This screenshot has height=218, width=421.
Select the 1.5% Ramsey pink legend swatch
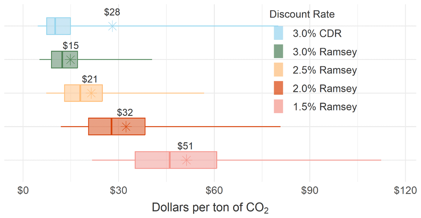(x=278, y=106)
